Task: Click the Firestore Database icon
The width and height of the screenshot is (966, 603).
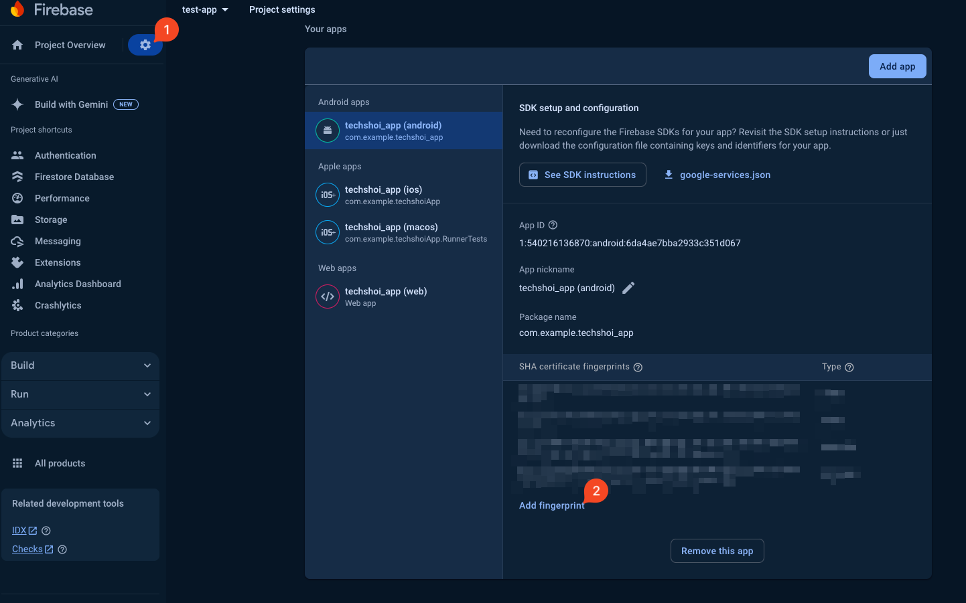Action: 17,177
